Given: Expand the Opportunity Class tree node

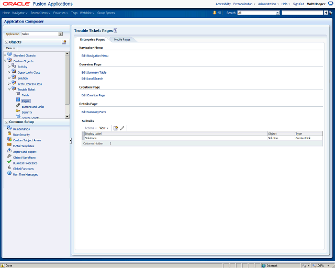Looking at the screenshot, I should coord(9,72).
